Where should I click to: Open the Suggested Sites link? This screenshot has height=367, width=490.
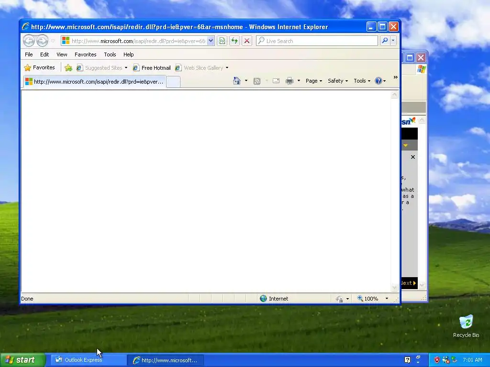[x=100, y=68]
